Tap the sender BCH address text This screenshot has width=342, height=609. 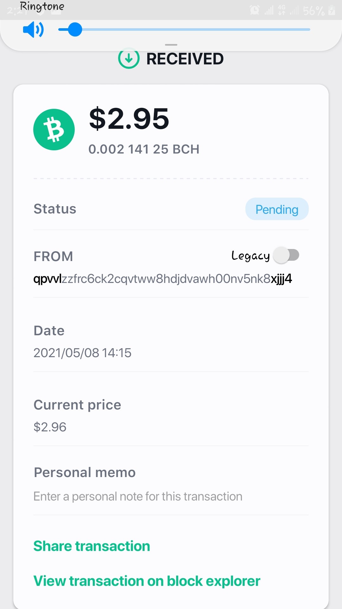click(x=163, y=279)
